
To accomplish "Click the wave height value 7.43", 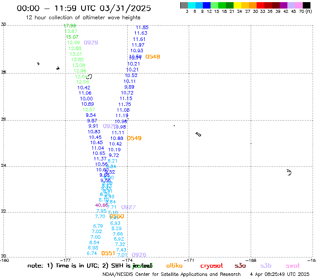I will [x=121, y=250].
